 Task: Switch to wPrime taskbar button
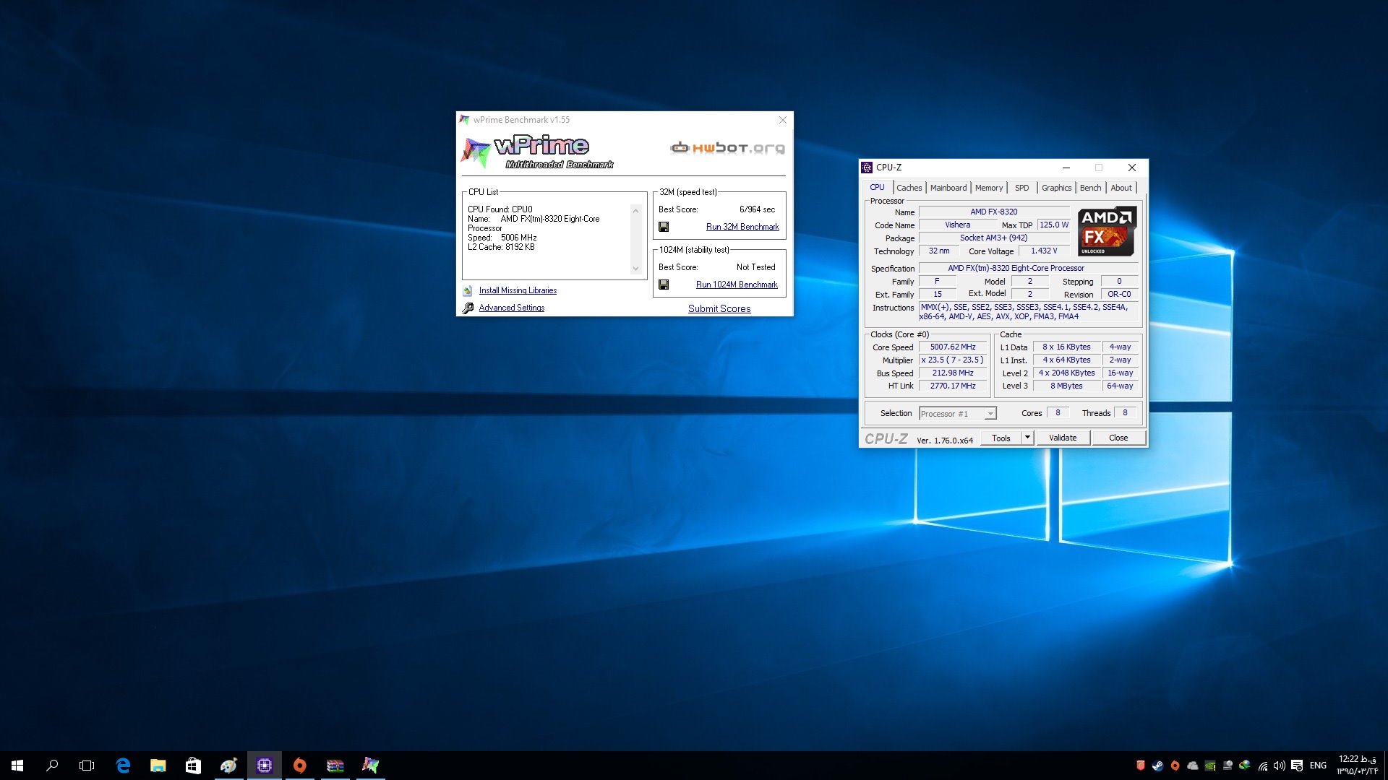pyautogui.click(x=370, y=766)
